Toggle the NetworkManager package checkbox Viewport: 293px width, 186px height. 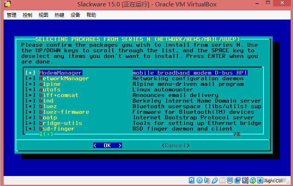(30, 78)
